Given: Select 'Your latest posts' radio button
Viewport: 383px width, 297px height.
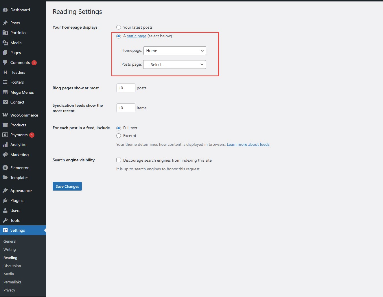Looking at the screenshot, I should click(119, 27).
